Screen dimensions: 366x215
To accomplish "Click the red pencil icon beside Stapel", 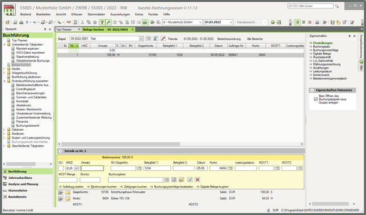I will pyautogui.click(x=163, y=38).
